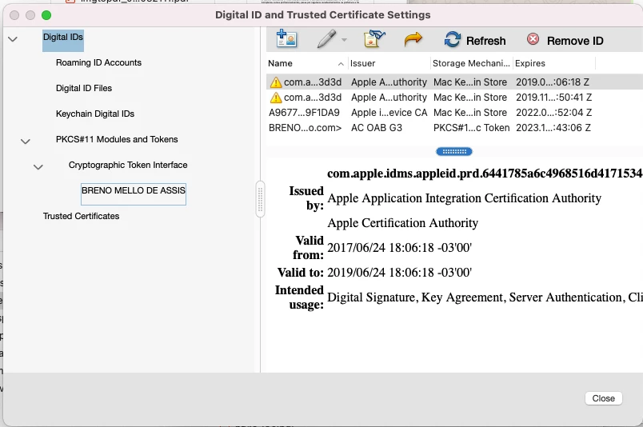Click the blue Refresh arrows icon
643x427 pixels.
pyautogui.click(x=453, y=40)
